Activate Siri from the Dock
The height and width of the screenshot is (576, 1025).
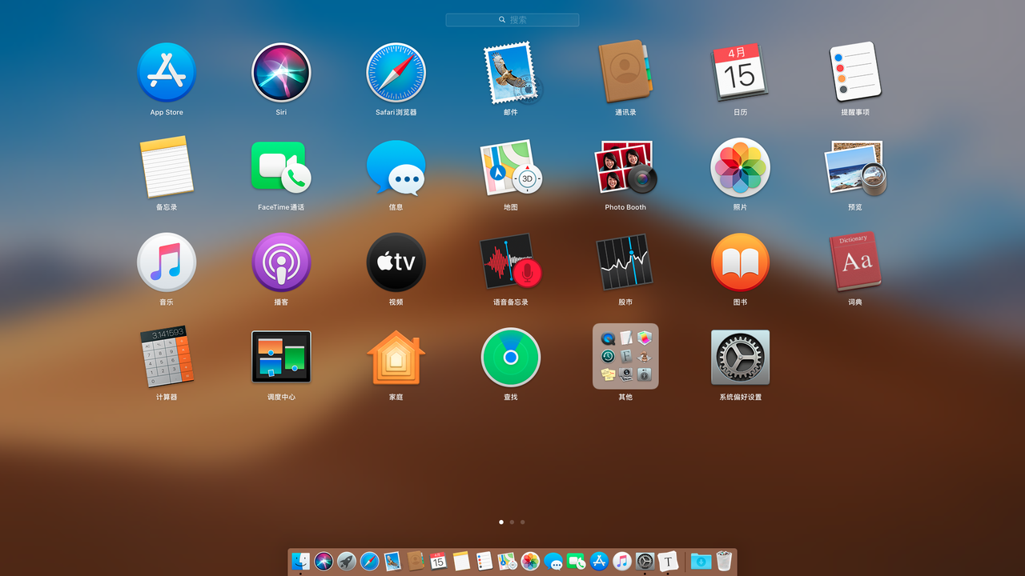click(x=324, y=561)
